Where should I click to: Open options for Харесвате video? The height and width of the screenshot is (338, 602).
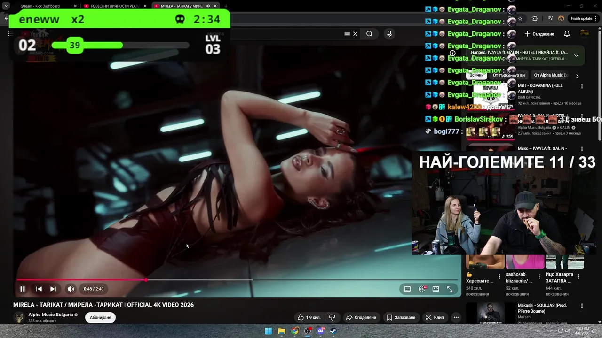tap(500, 277)
